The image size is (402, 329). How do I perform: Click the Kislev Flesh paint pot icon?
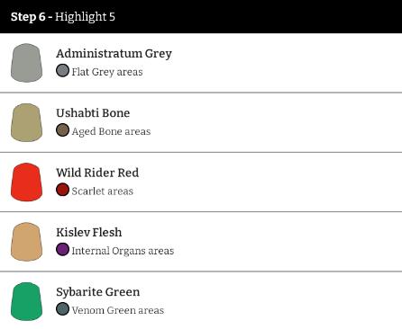point(26,242)
